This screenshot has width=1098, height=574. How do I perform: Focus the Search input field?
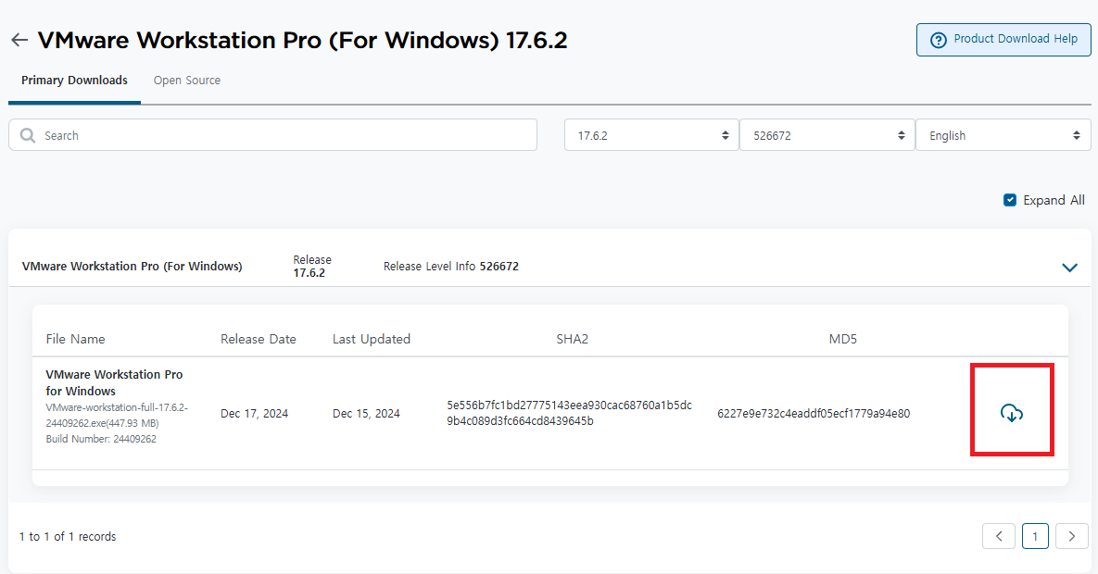point(272,135)
